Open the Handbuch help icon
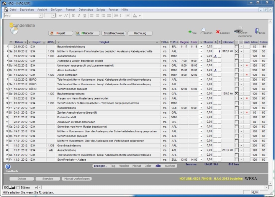The height and width of the screenshot is (197, 275). (8, 166)
